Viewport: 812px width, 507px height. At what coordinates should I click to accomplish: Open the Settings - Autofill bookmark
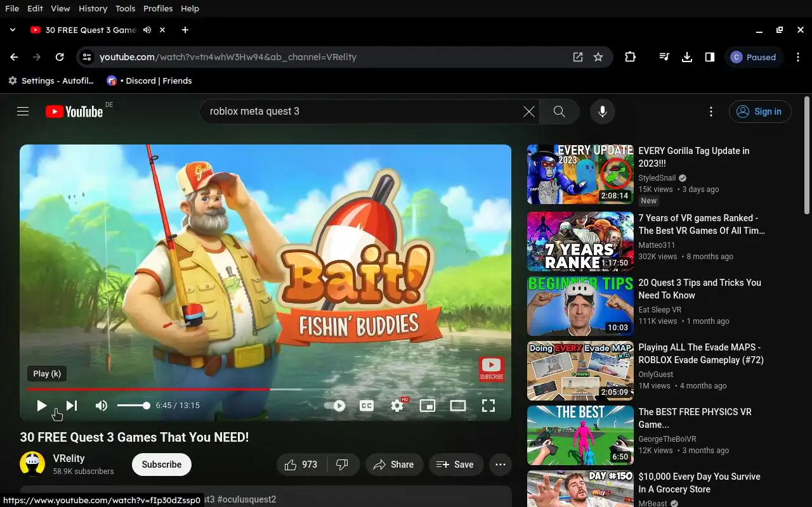pos(51,80)
